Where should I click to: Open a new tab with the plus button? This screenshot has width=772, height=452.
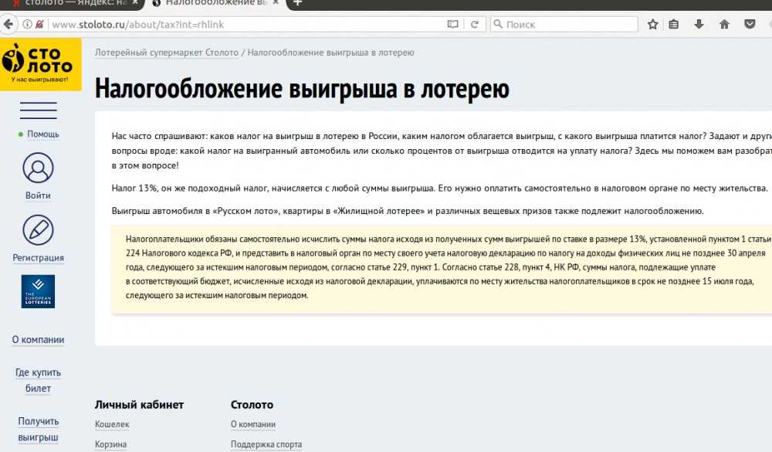point(297,3)
